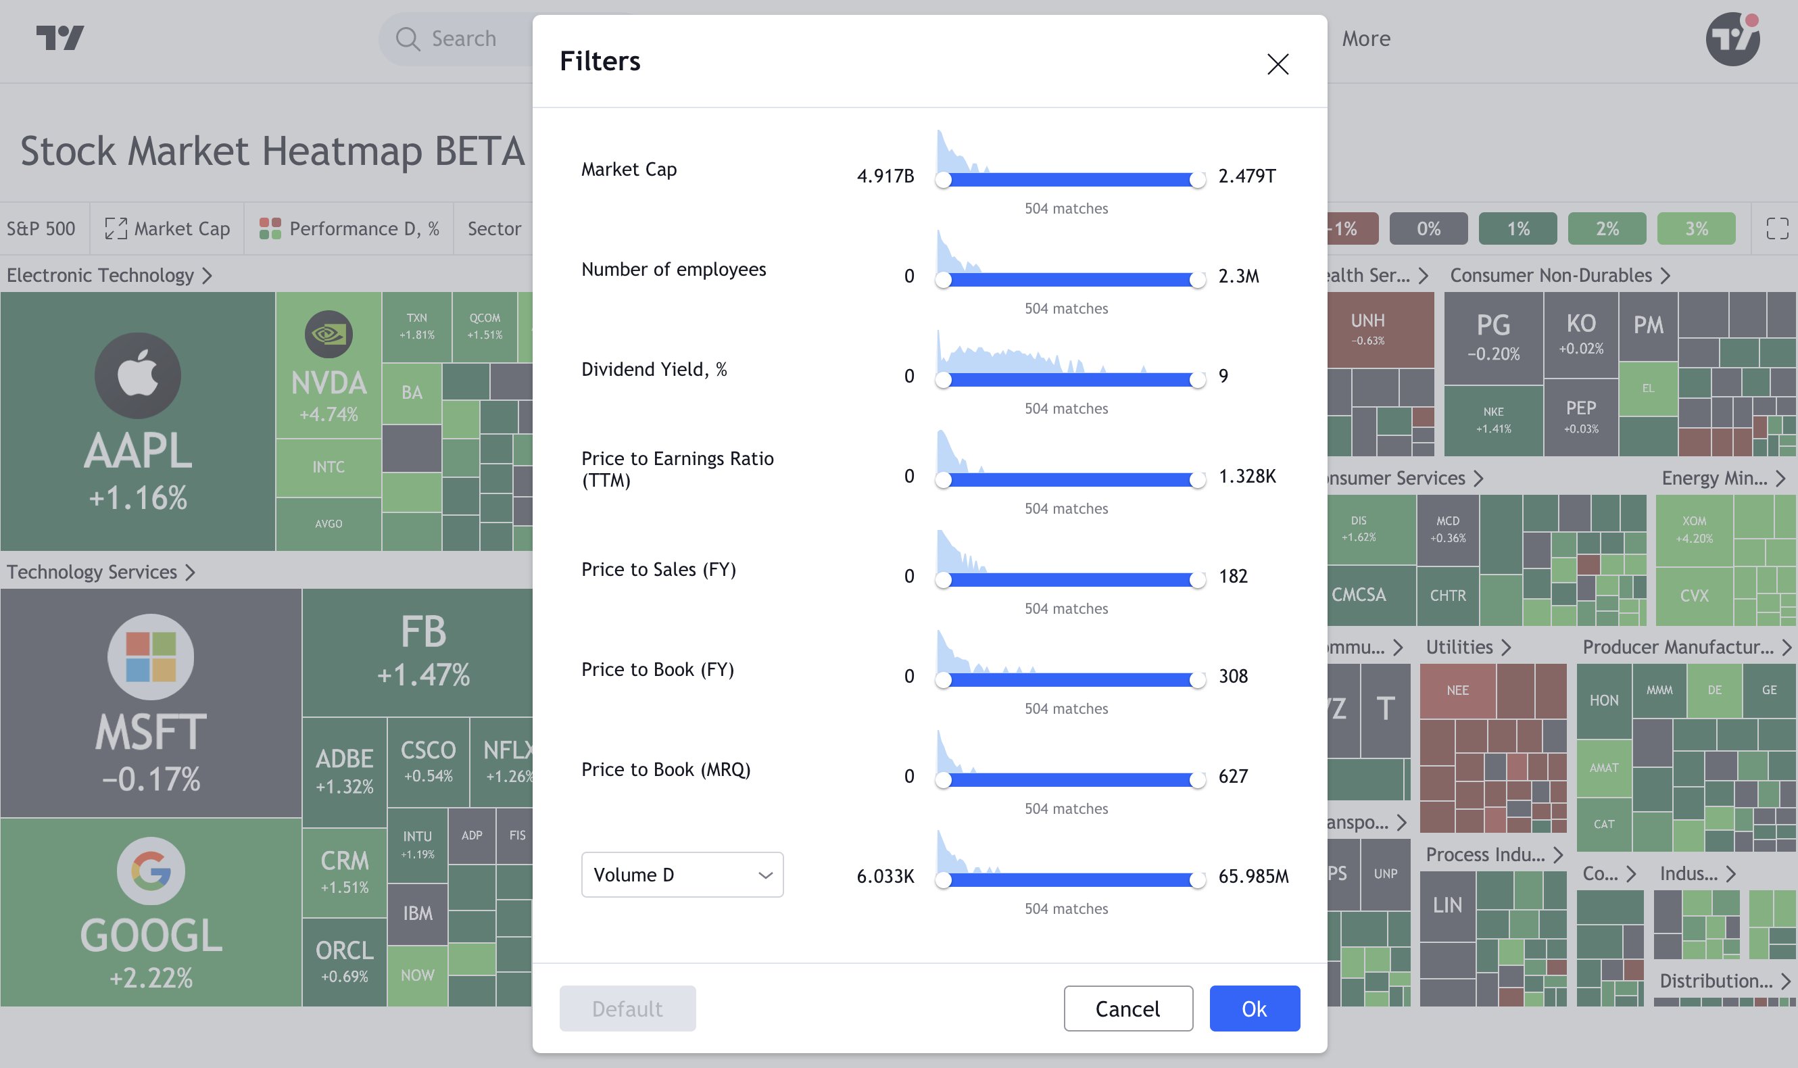Viewport: 1798px width, 1068px height.
Task: Expand the Utilities sector chevron
Action: point(1507,648)
